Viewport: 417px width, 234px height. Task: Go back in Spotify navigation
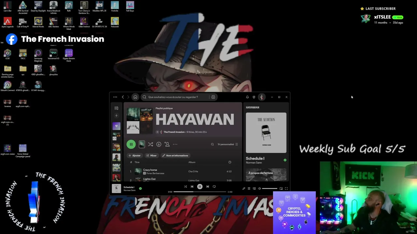pos(123,97)
